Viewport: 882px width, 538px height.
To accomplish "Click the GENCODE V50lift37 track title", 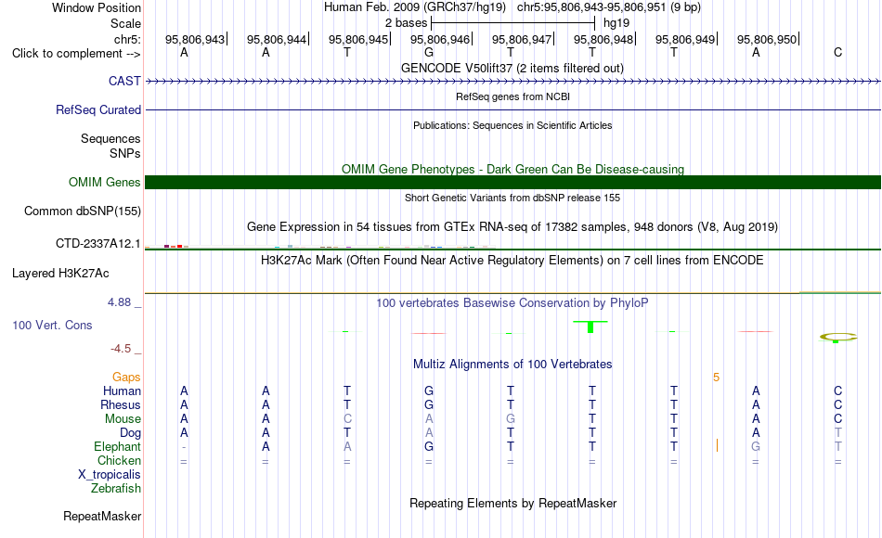I will tap(512, 68).
